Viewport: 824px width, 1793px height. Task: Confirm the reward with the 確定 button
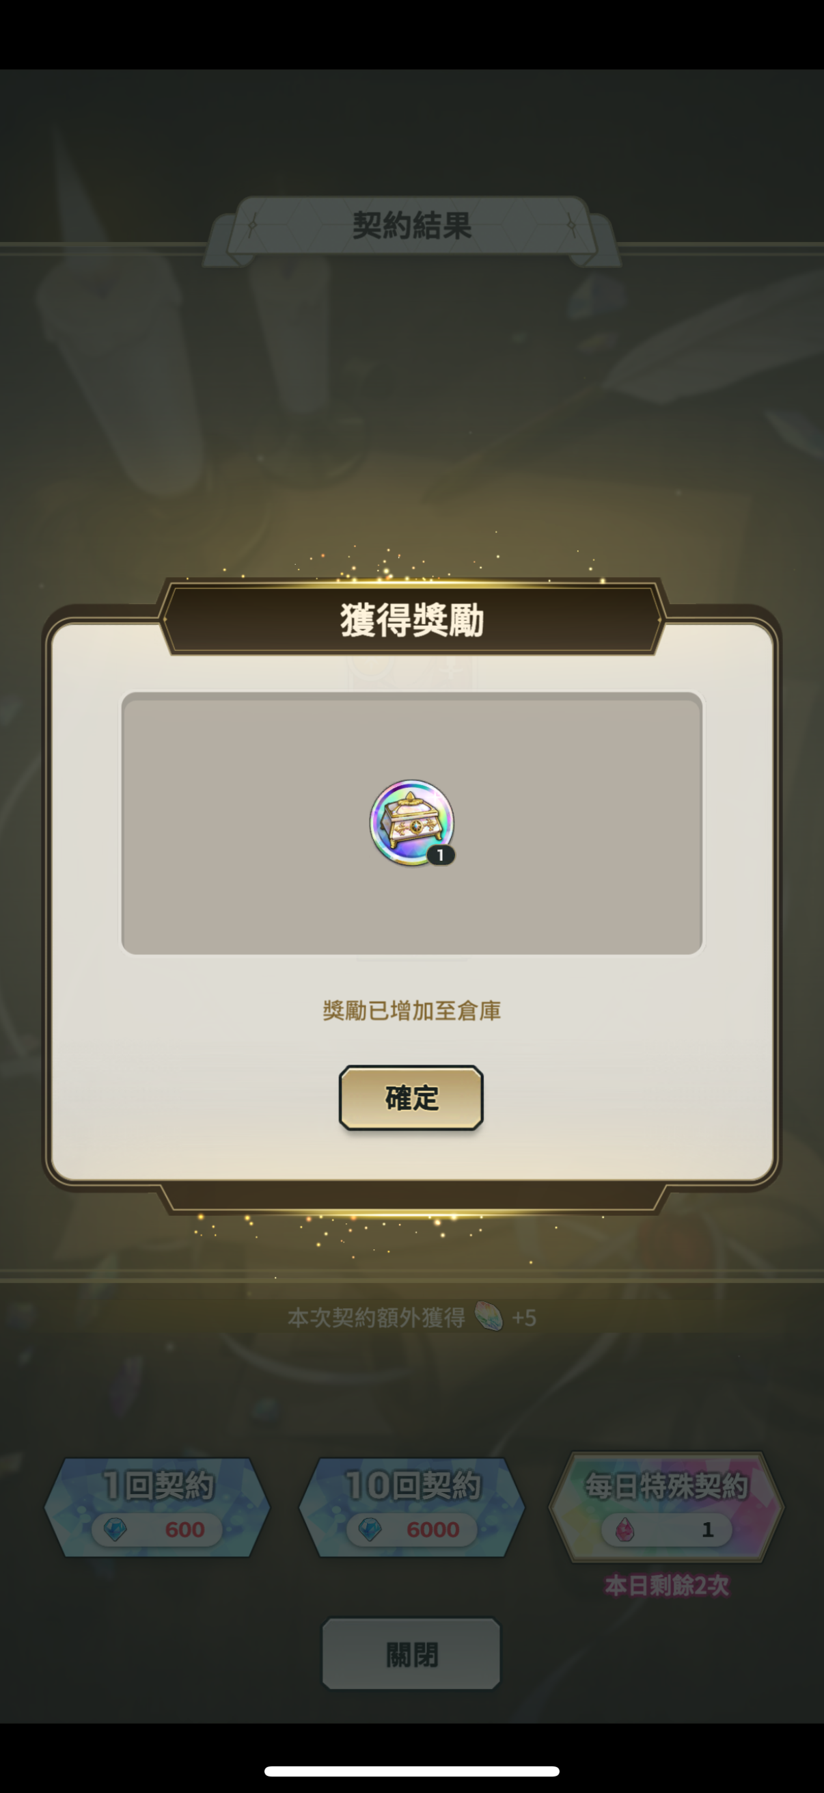tap(411, 1098)
